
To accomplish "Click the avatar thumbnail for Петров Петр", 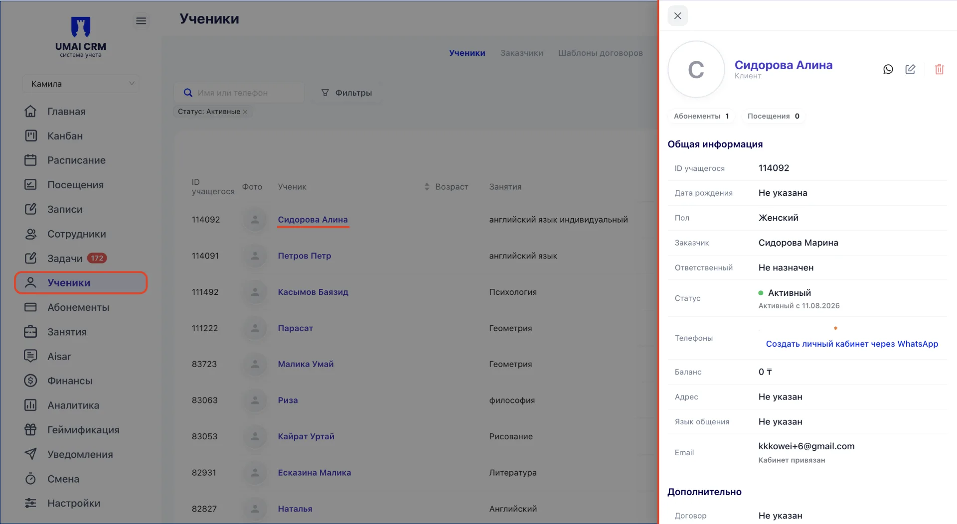I will pyautogui.click(x=255, y=256).
